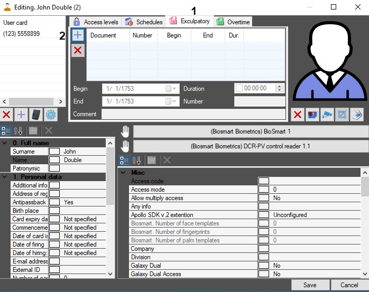
Task: Increase Duration with stepper up arrow
Action: click(279, 86)
